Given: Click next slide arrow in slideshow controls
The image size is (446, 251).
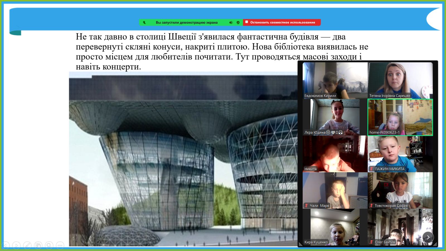Looking at the screenshot, I should [x=16, y=245].
